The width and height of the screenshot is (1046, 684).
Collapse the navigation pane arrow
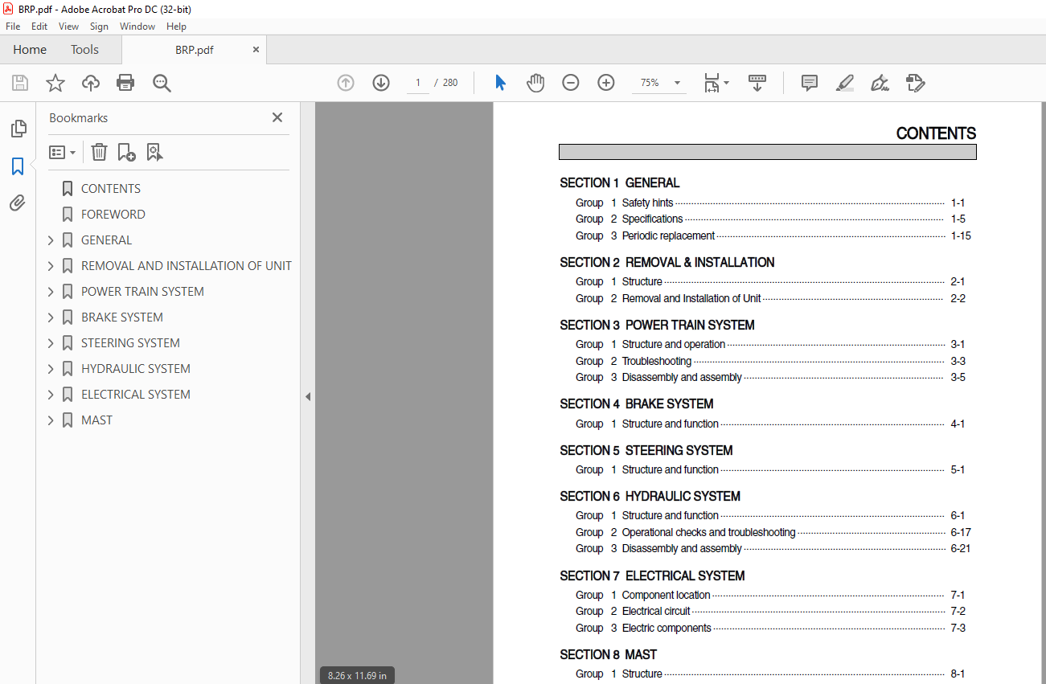[x=308, y=396]
